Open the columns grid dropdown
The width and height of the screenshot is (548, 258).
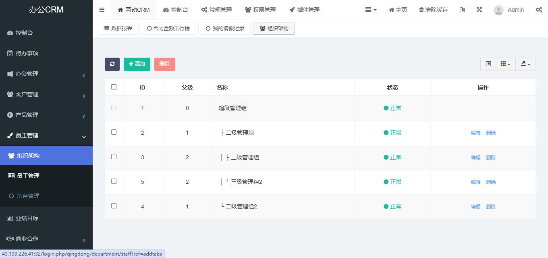(505, 64)
